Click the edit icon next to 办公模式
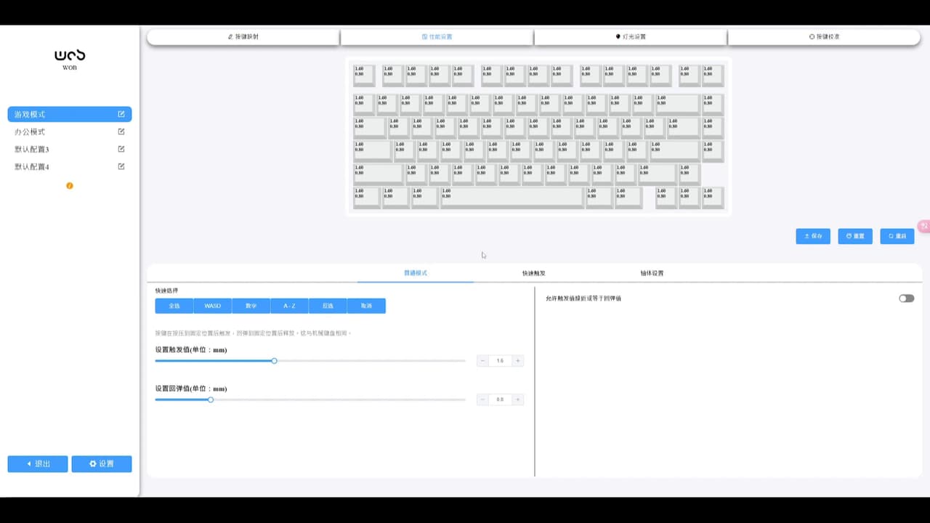 [121, 131]
